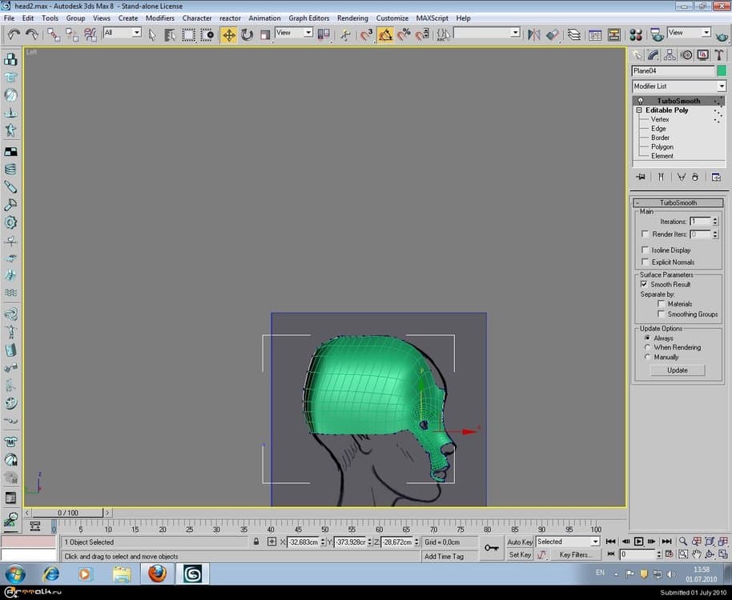Enable Isoline Display checkbox
This screenshot has height=600, width=732.
click(x=646, y=250)
